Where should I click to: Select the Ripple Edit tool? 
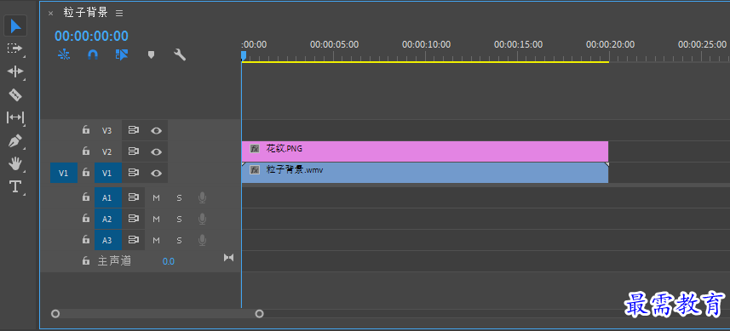point(14,71)
